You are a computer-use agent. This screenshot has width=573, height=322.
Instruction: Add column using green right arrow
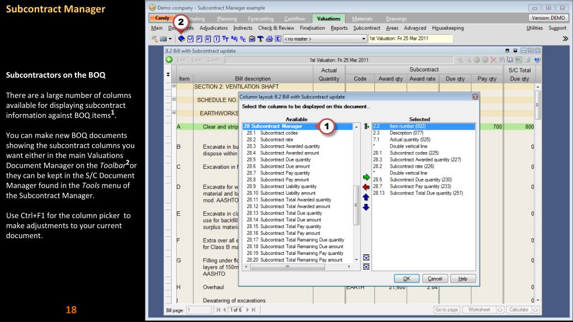[366, 177]
